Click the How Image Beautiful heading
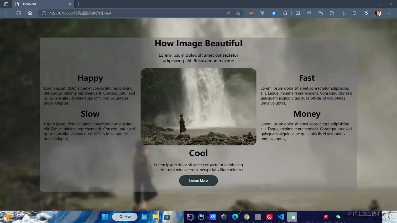The width and height of the screenshot is (397, 223). click(198, 43)
